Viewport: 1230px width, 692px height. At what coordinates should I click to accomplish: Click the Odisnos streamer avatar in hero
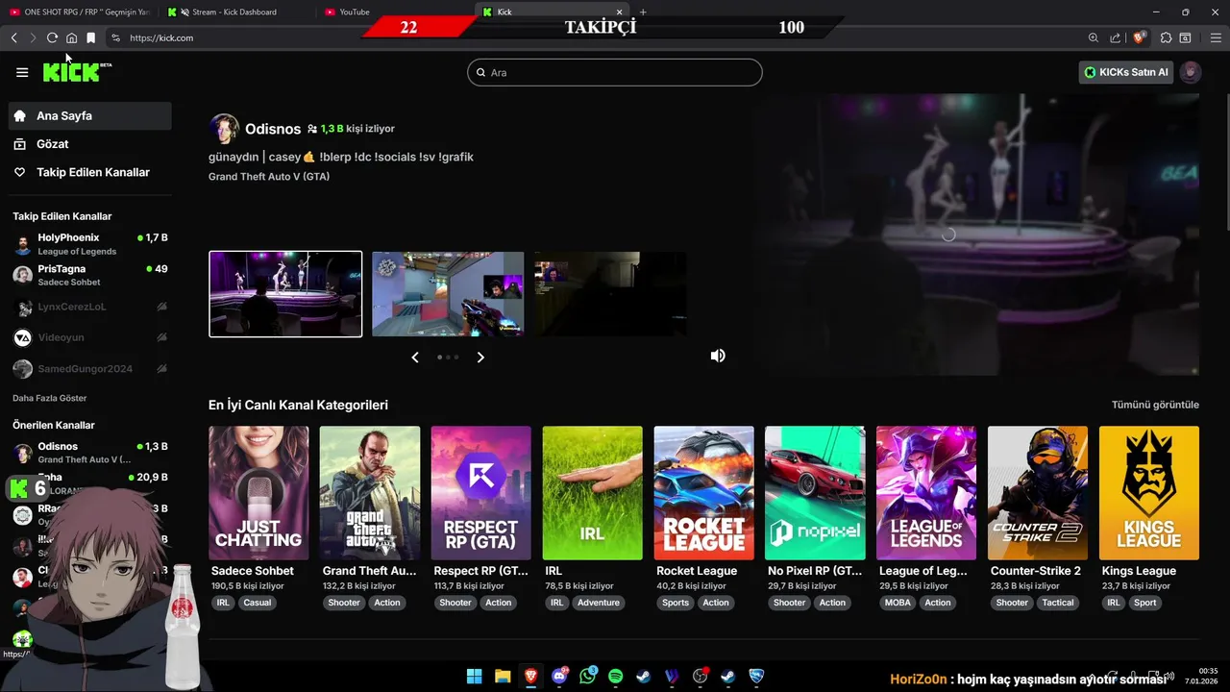tap(224, 129)
